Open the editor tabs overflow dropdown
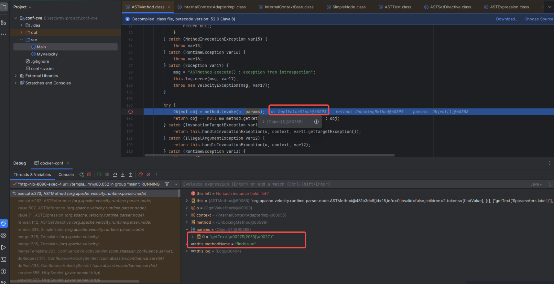The width and height of the screenshot is (554, 284). [549, 7]
